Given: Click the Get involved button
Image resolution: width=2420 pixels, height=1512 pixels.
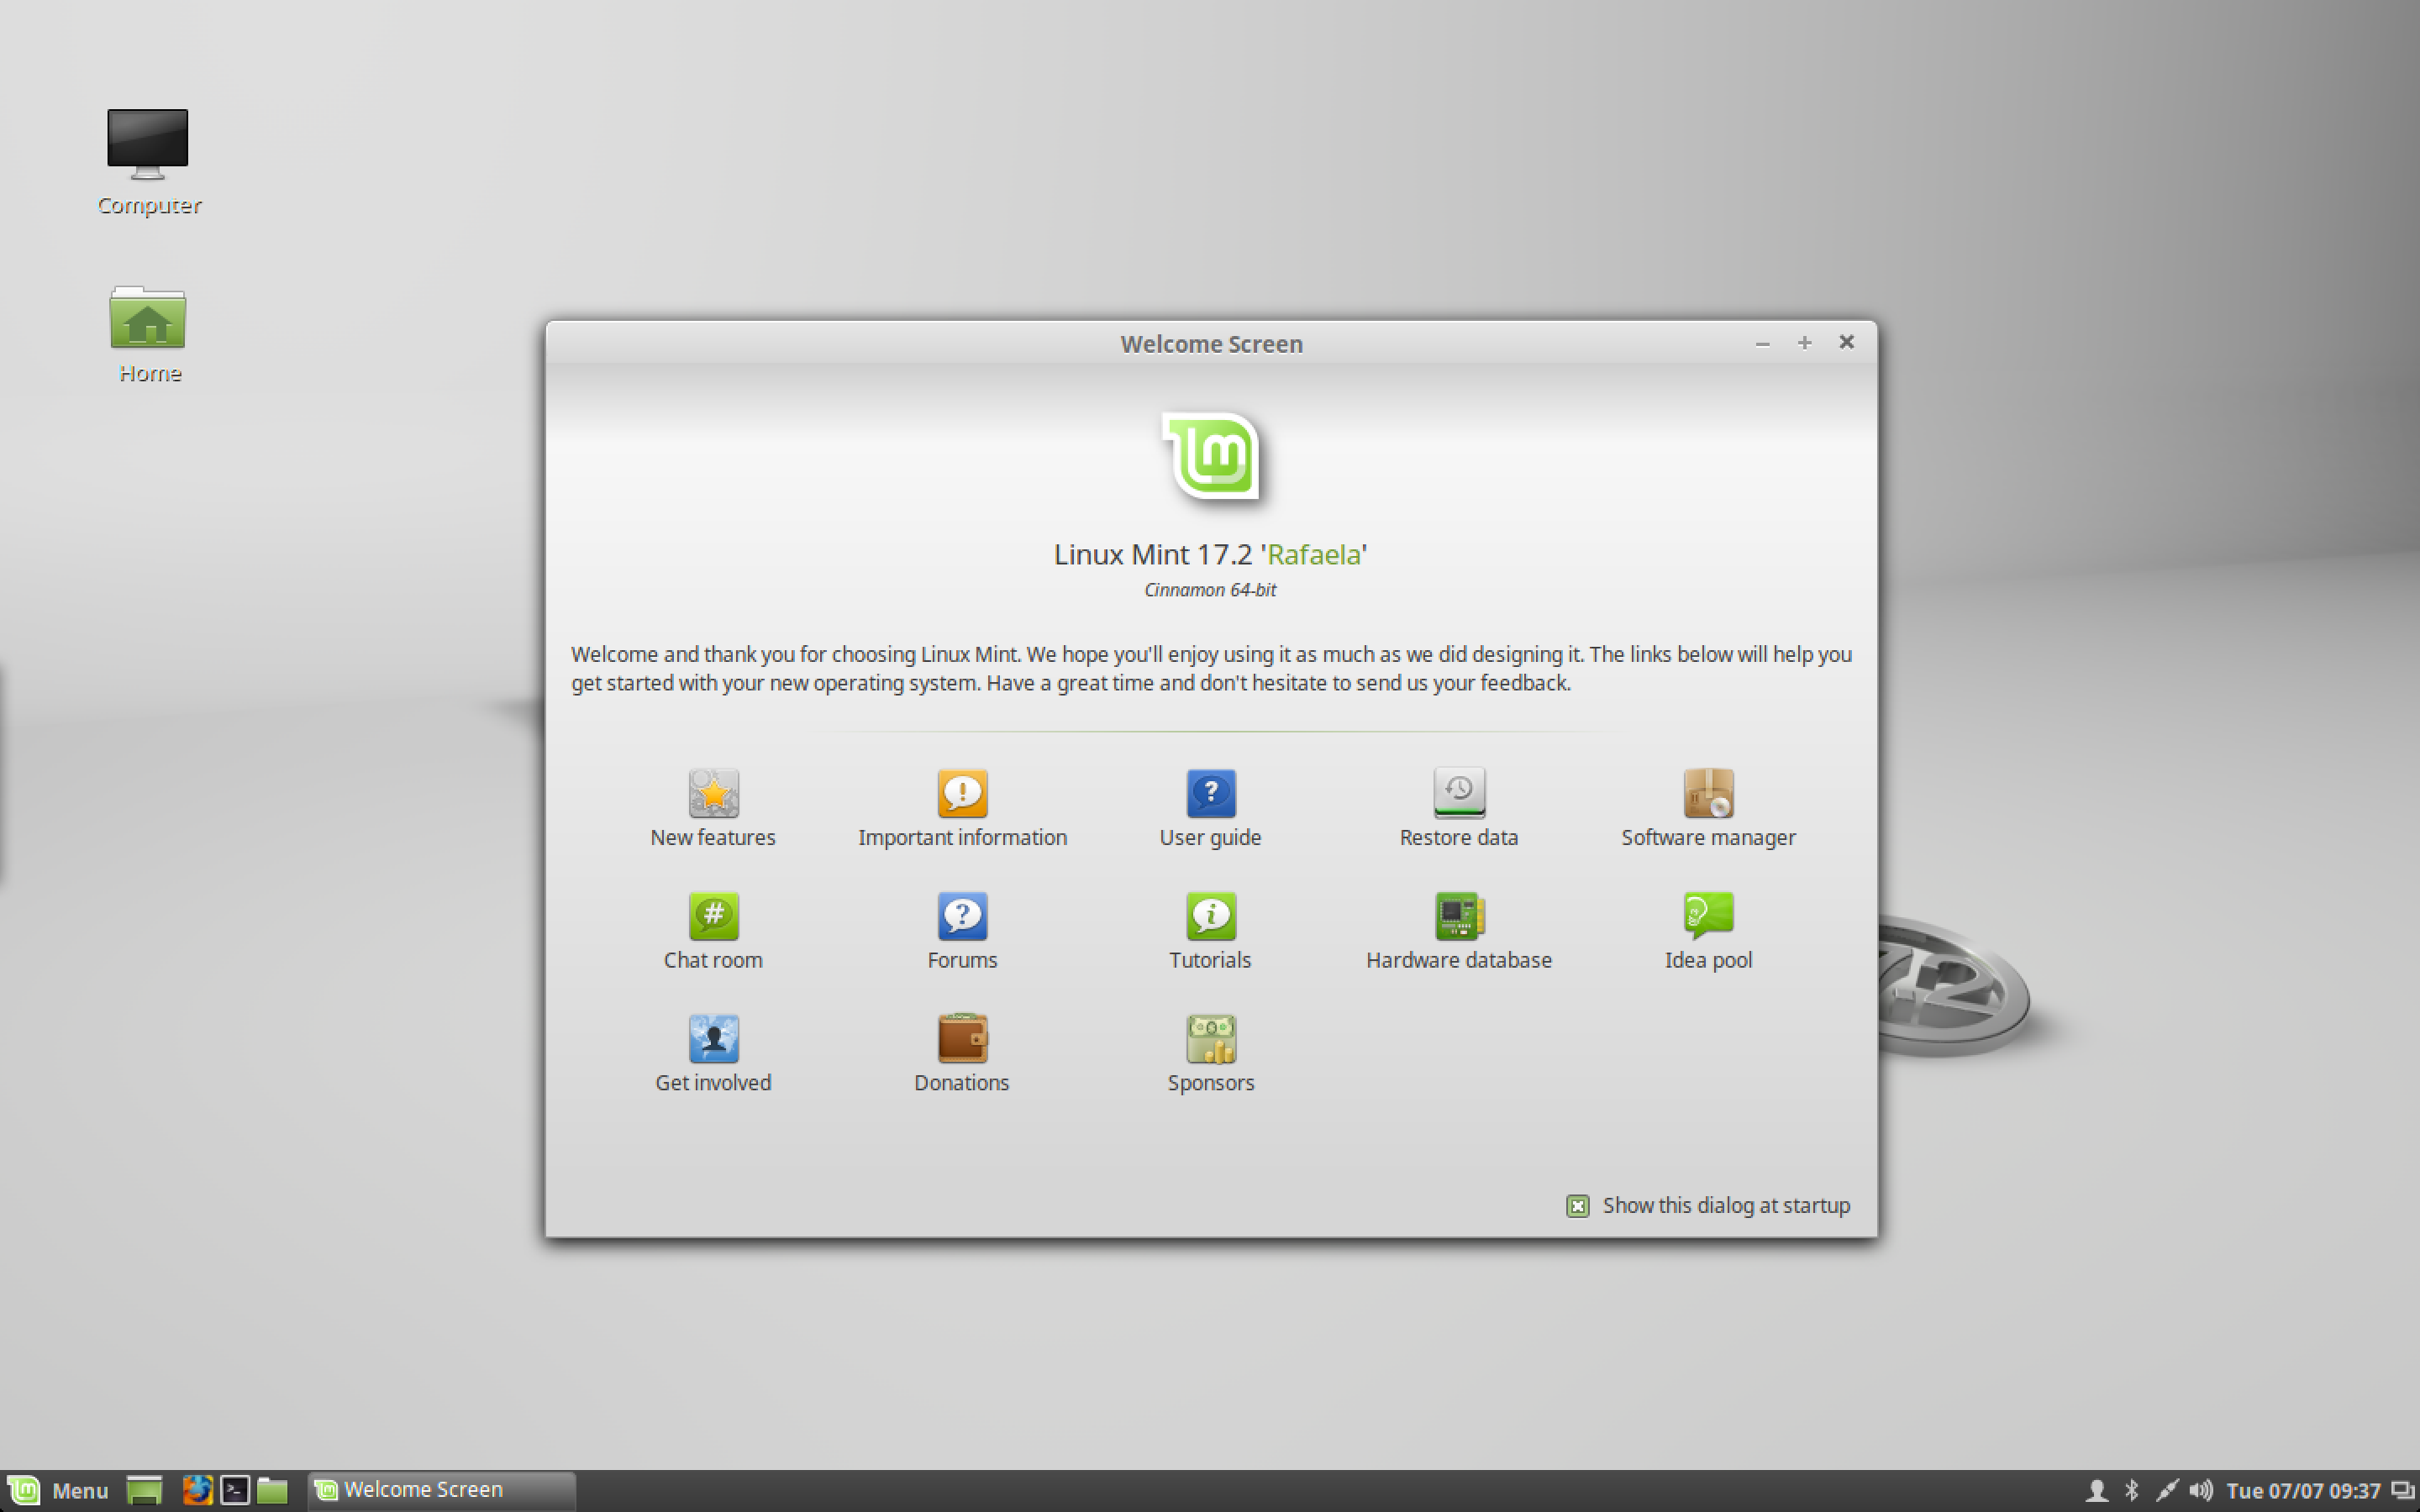Looking at the screenshot, I should coord(711,1053).
